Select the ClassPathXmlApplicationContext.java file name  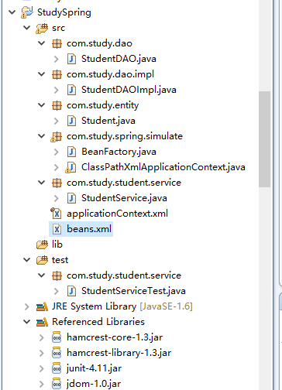[163, 167]
